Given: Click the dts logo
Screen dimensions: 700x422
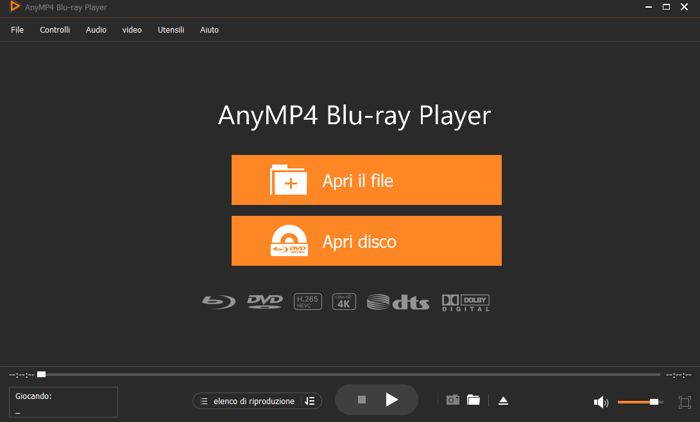Looking at the screenshot, I should point(398,302).
